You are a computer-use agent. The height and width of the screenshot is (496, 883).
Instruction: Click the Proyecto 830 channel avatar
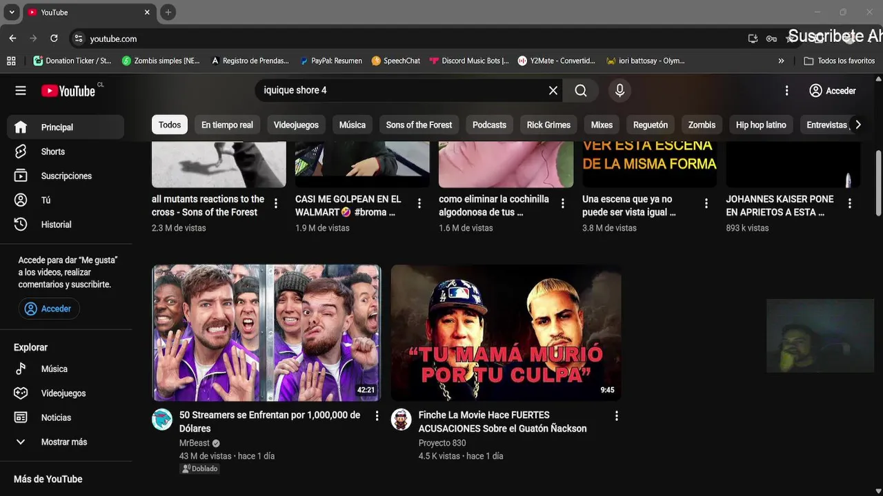point(401,420)
